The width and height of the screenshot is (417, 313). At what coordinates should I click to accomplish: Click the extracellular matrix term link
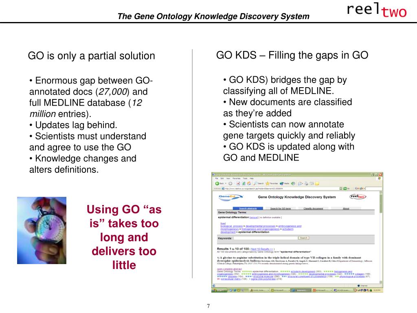pyautogui.click(x=231, y=279)
